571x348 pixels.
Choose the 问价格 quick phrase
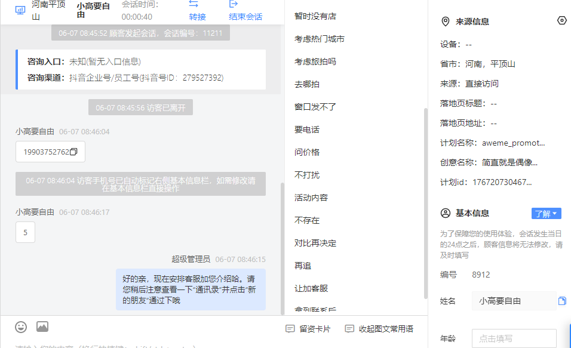coord(307,152)
